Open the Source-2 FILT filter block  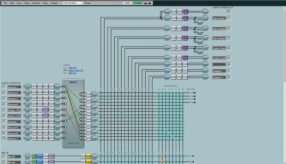click(34, 92)
